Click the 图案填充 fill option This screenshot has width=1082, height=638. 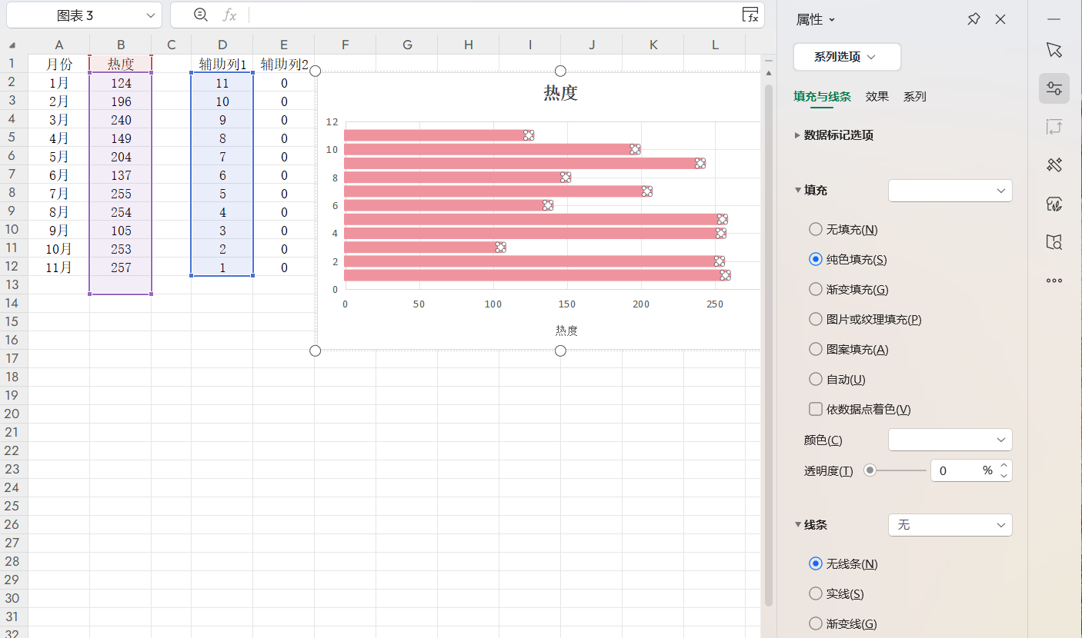coord(816,348)
